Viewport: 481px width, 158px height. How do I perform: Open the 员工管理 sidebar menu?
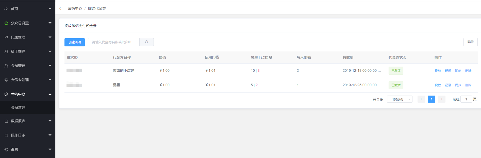[28, 51]
